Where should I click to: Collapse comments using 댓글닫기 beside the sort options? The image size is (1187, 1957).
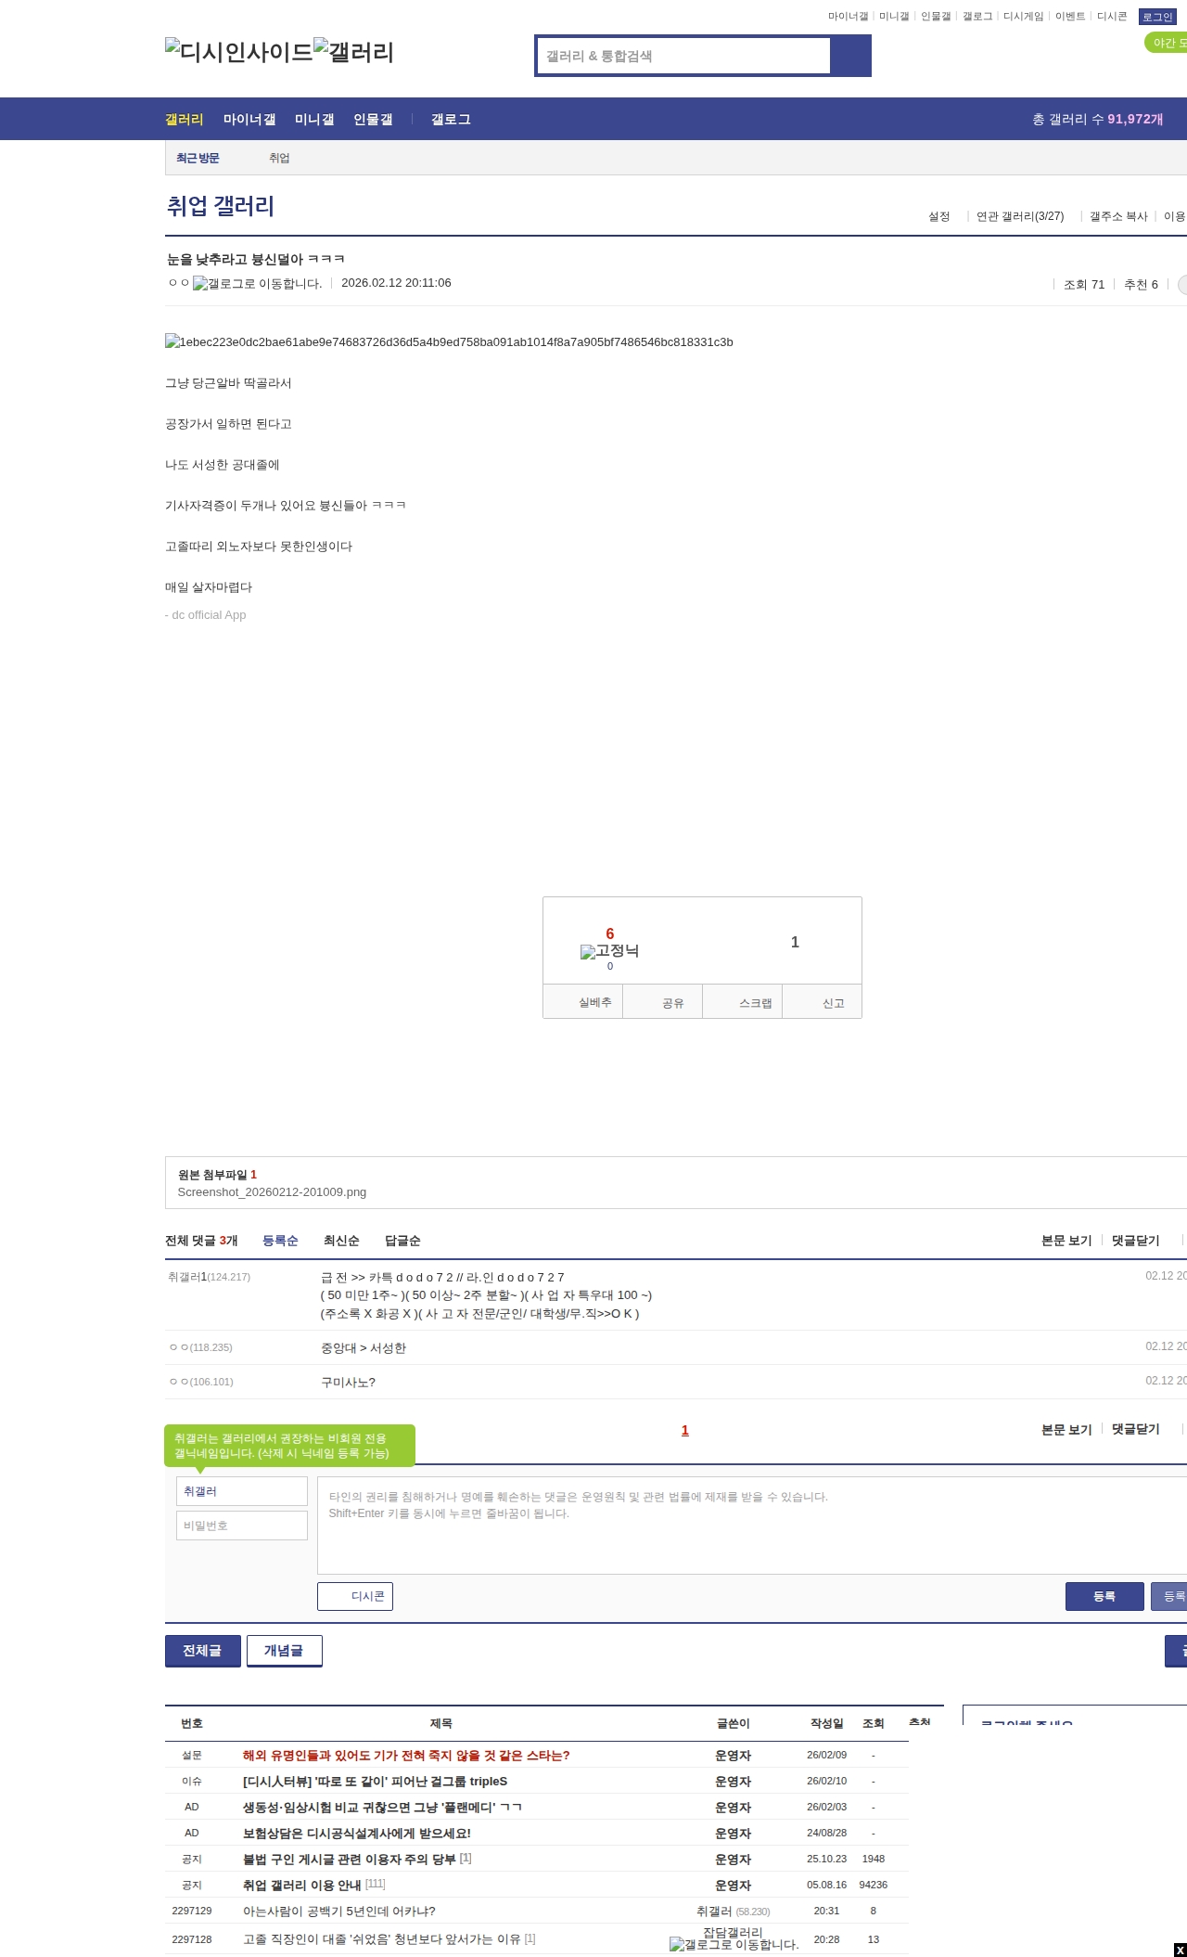point(1136,1241)
